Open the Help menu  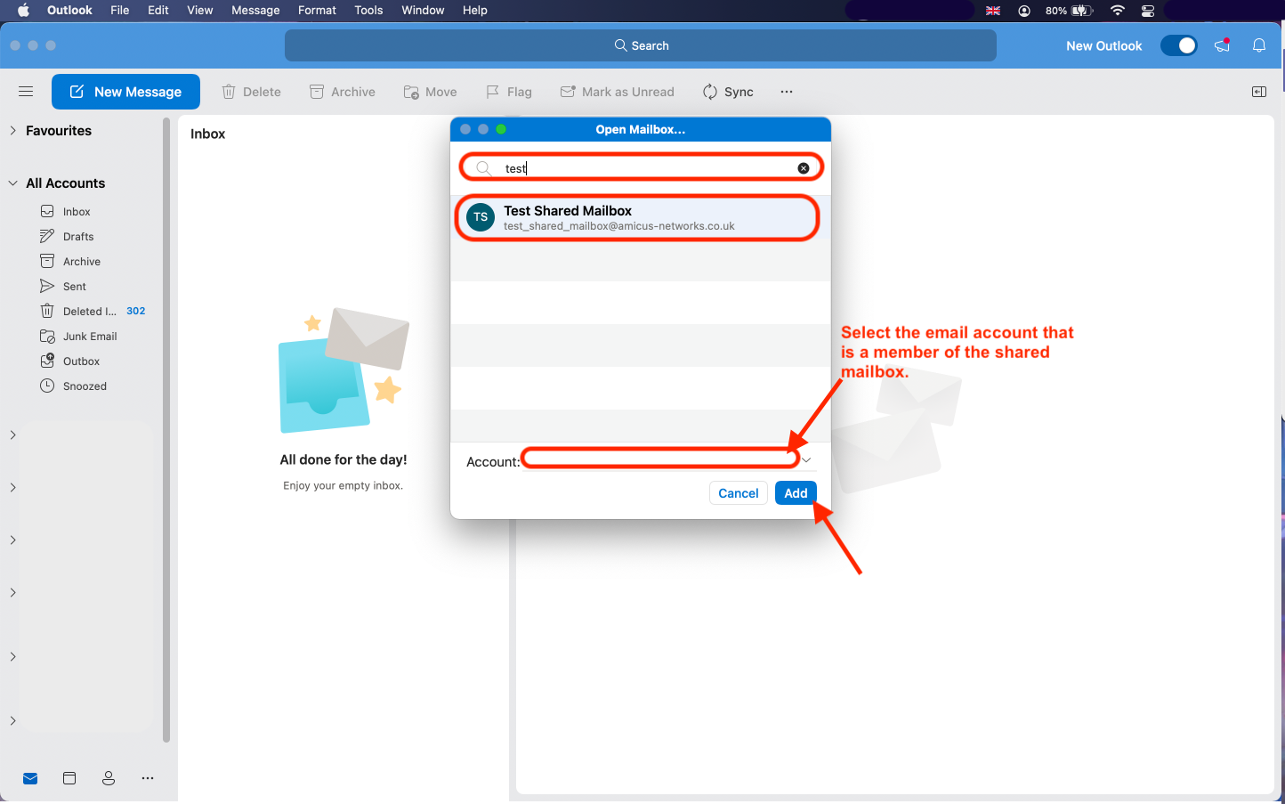[x=475, y=11]
